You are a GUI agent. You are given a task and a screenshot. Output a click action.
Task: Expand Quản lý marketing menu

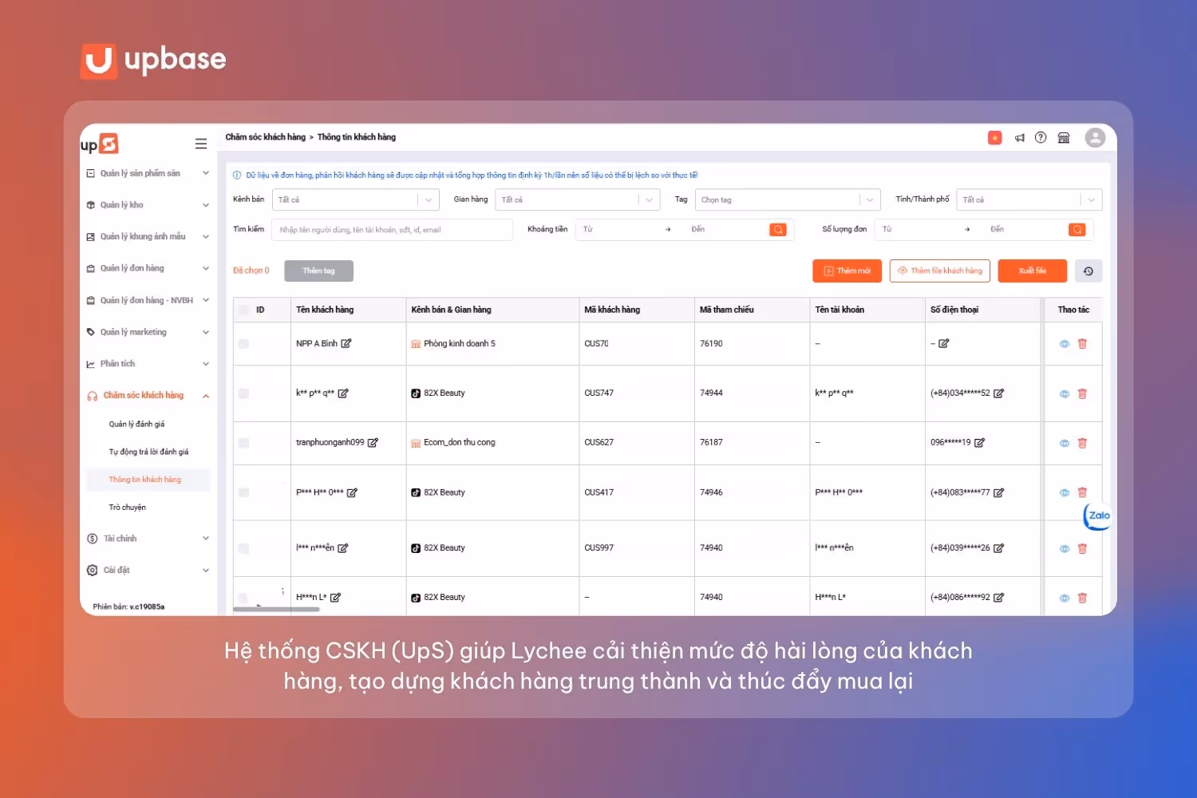[x=148, y=333]
